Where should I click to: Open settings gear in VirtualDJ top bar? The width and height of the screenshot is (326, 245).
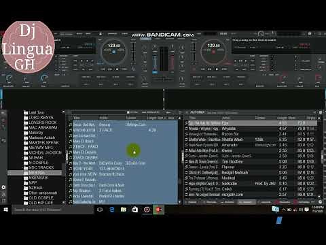coord(310,34)
